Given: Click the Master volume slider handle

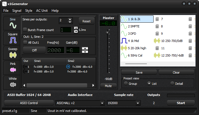Looking at the screenshot, I should click(x=107, y=32).
